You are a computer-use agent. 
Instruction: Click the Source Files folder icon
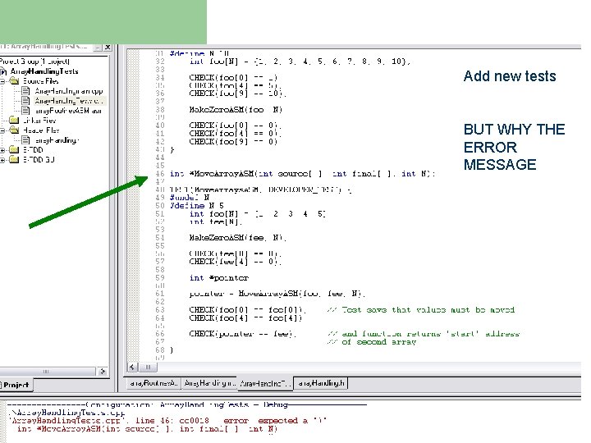pos(14,81)
